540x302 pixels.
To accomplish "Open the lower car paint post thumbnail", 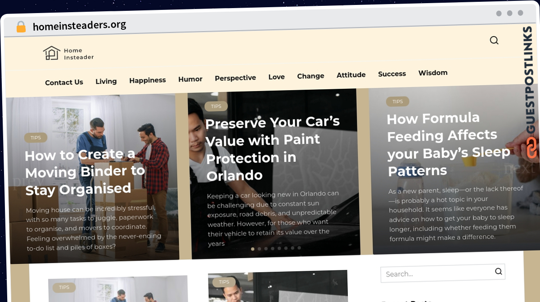I will tap(278, 286).
